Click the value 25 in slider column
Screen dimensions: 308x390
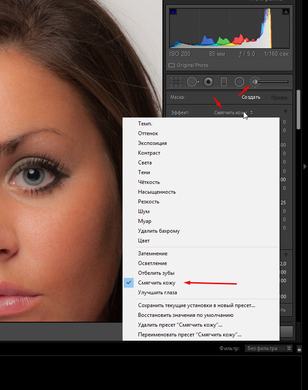pos(283,203)
